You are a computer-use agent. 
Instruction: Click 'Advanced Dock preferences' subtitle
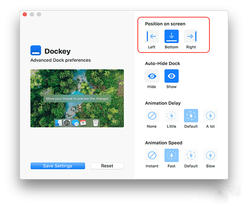pos(61,60)
